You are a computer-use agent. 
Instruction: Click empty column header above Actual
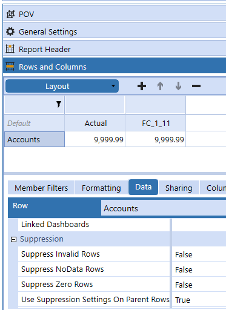pyautogui.click(x=95, y=105)
